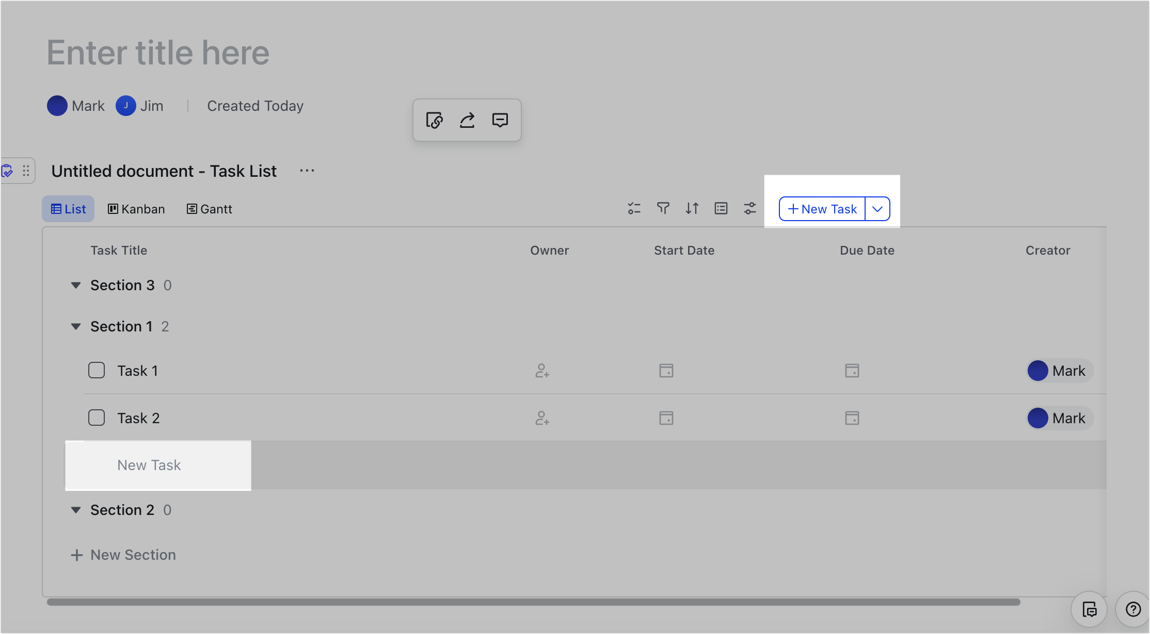Open the New Task dropdown chevron
The image size is (1150, 634).
click(x=877, y=209)
